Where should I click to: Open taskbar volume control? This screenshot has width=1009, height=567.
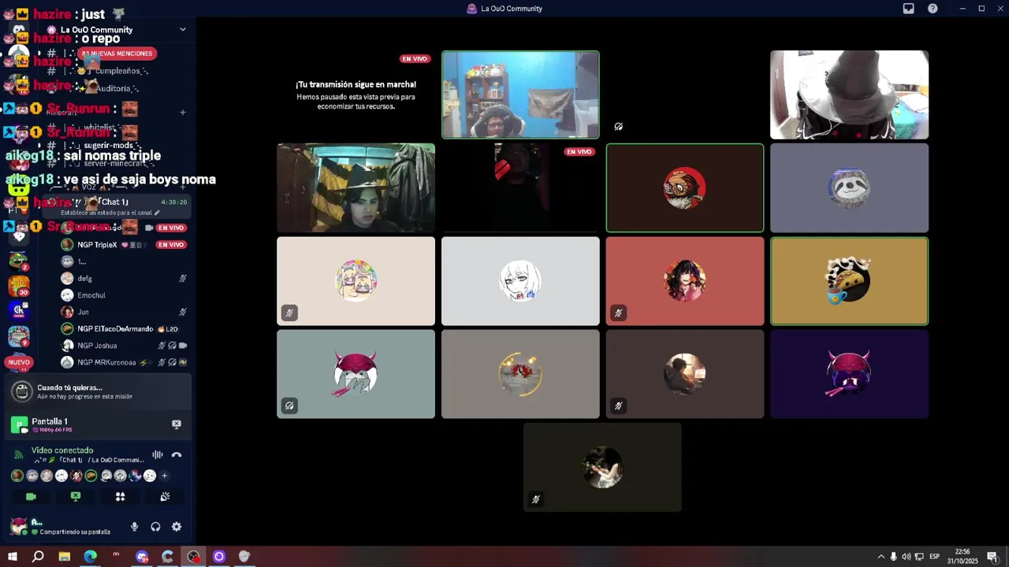pos(906,557)
